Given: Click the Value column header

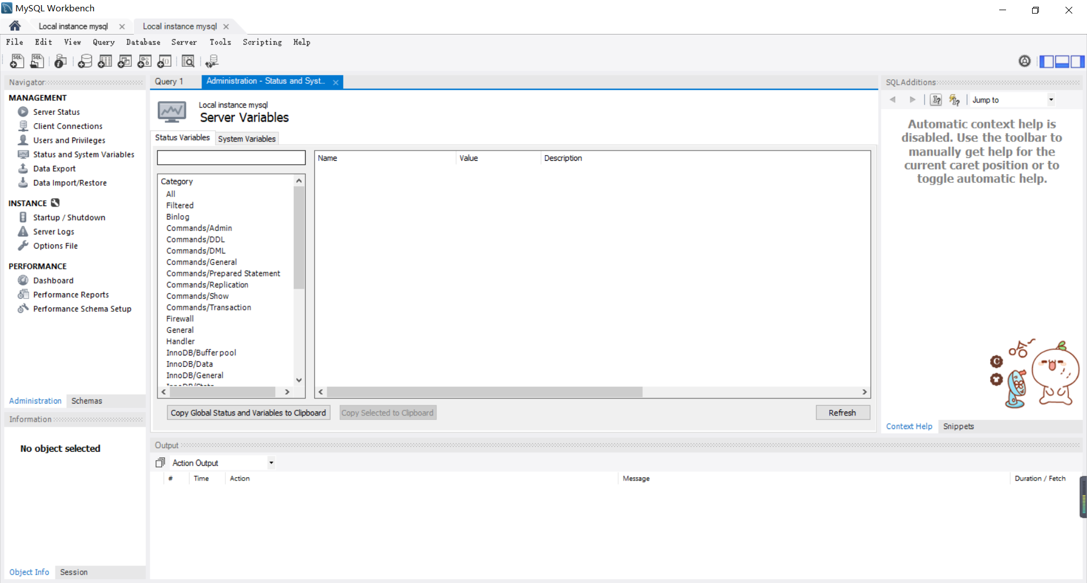Looking at the screenshot, I should (x=498, y=158).
